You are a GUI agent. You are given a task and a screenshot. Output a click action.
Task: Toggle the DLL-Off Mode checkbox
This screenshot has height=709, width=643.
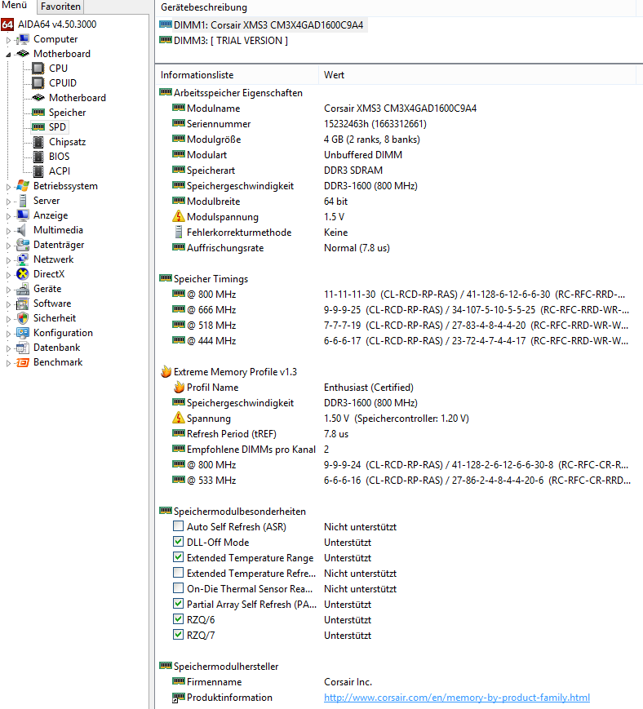(178, 542)
